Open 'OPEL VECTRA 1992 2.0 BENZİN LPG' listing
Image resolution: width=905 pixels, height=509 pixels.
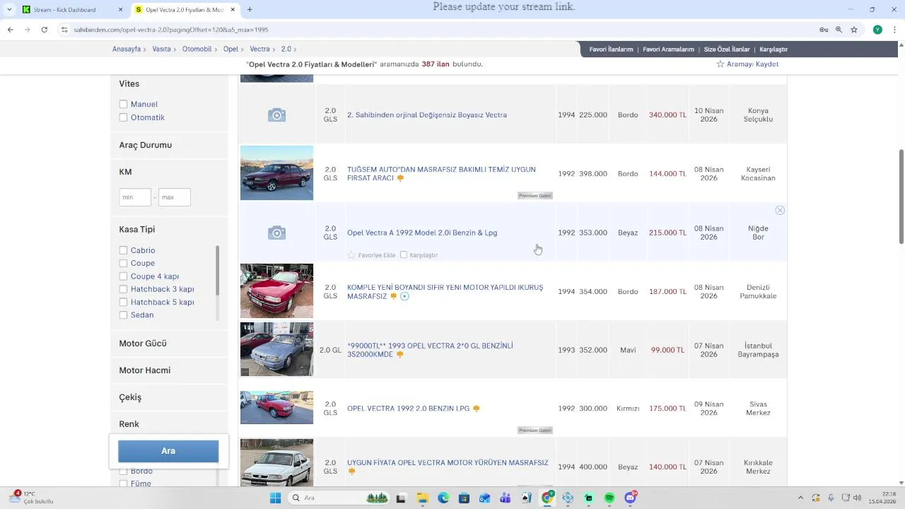pyautogui.click(x=408, y=409)
